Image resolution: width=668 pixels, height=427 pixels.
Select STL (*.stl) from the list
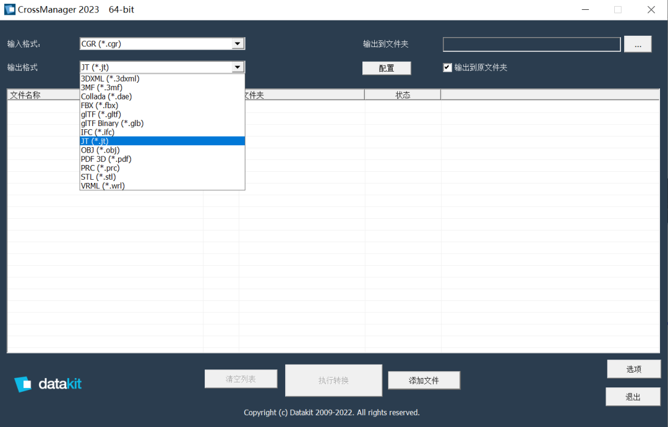coord(162,177)
